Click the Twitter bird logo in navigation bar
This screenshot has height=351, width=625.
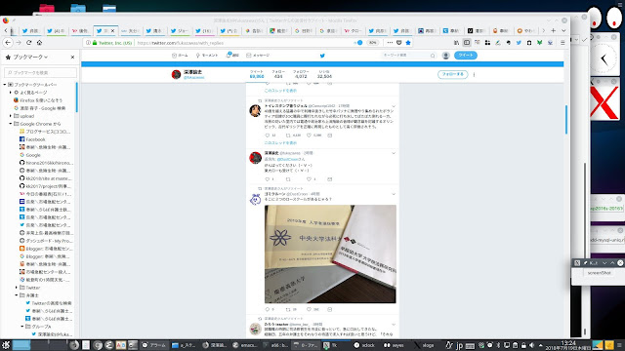322,56
